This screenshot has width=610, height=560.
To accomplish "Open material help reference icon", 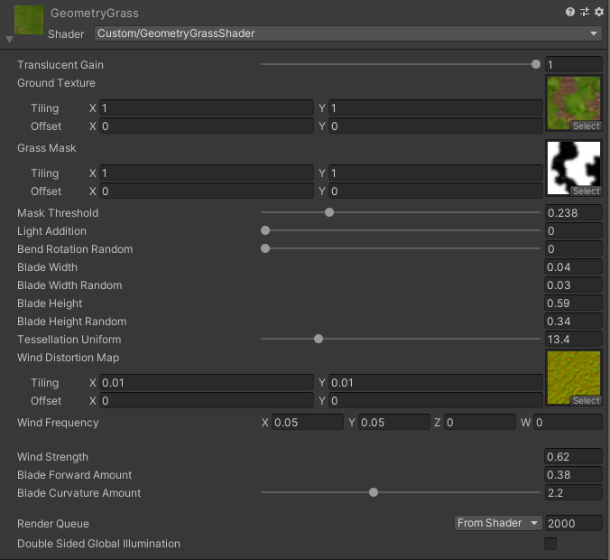I will click(x=570, y=12).
